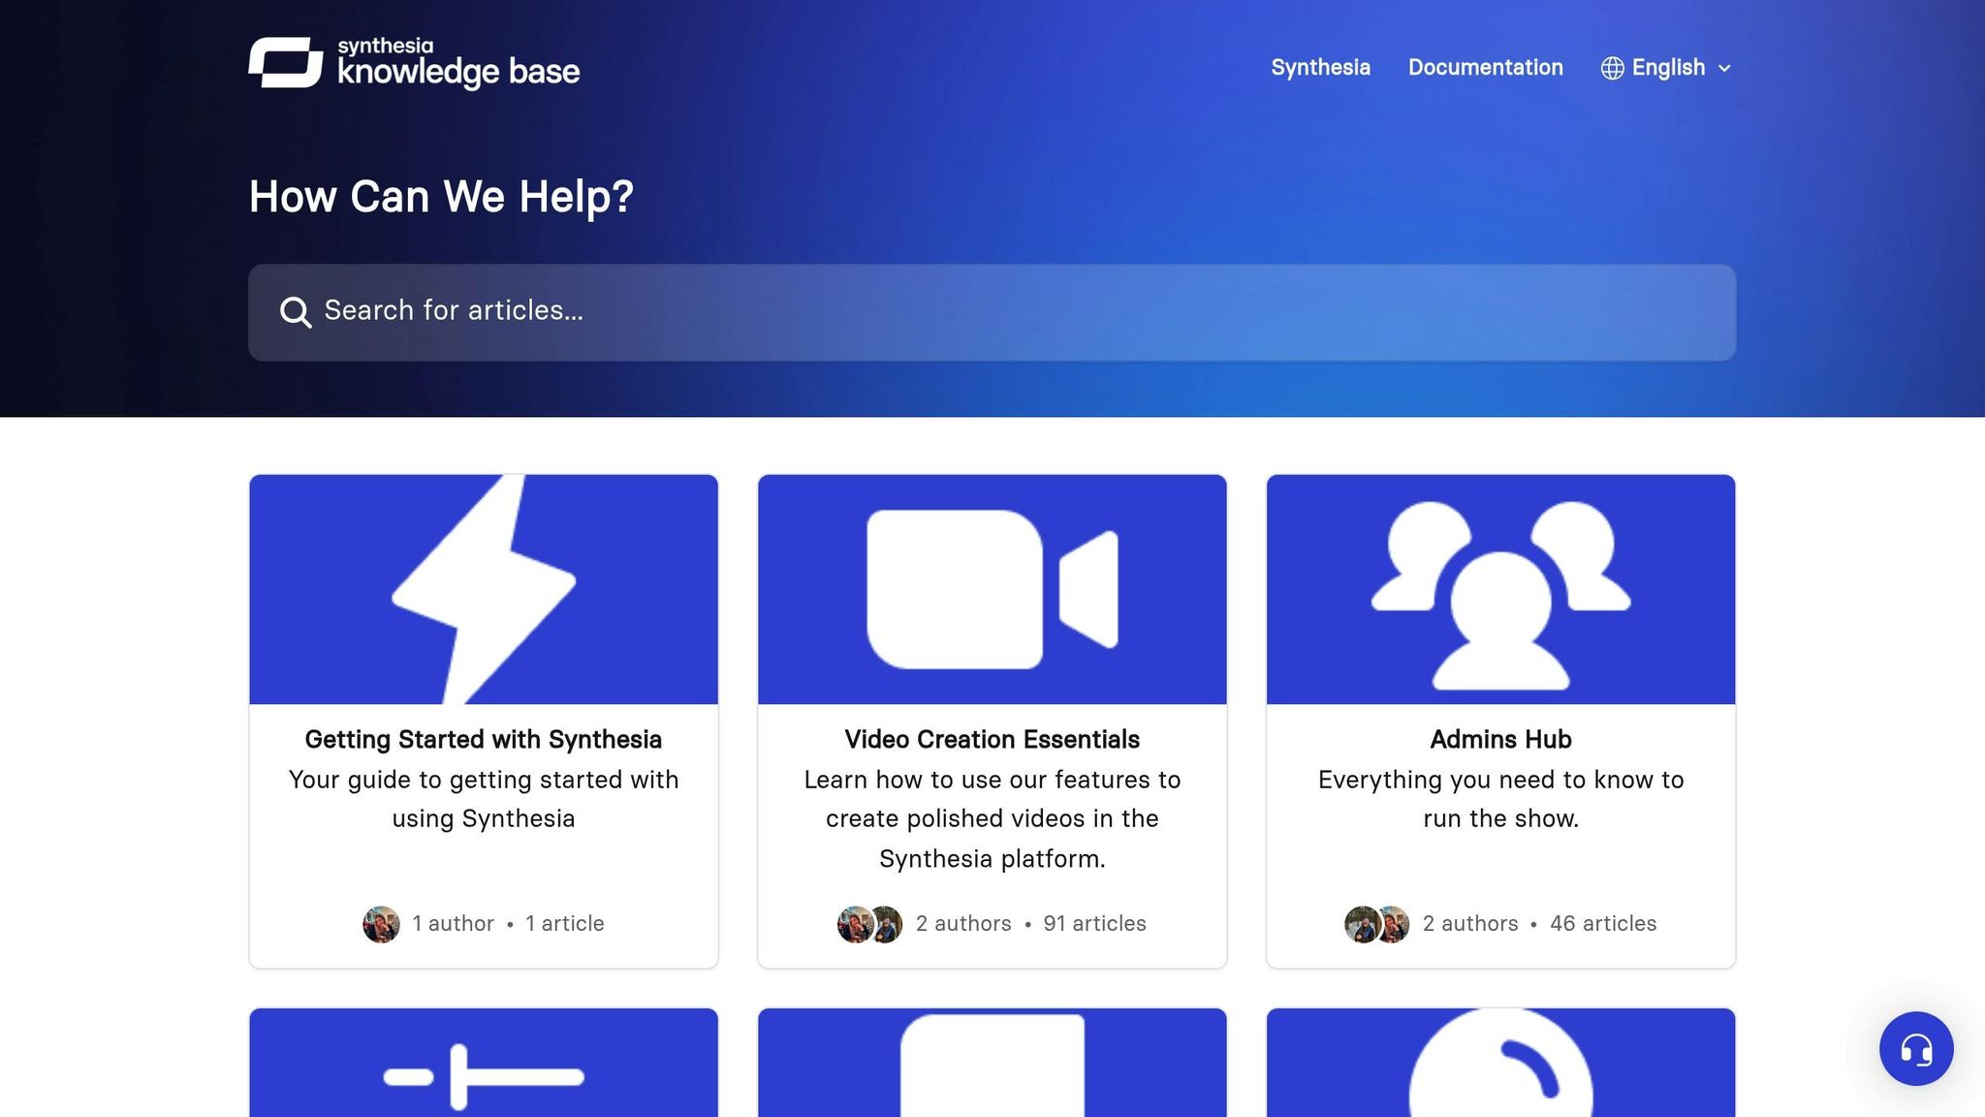
Task: Click the white document icon card bottom center
Action: (992, 1067)
